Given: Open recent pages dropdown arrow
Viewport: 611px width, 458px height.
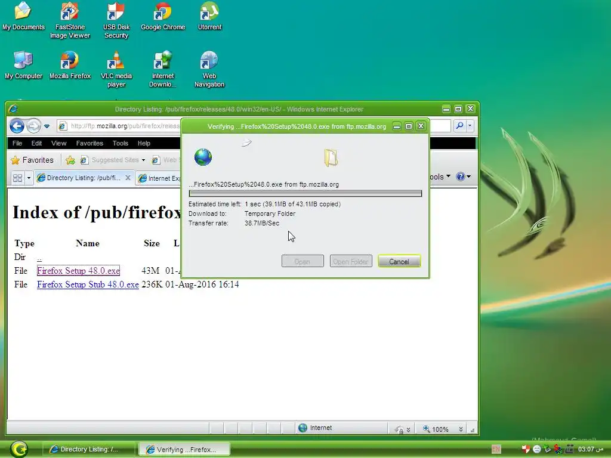Looking at the screenshot, I should point(47,126).
